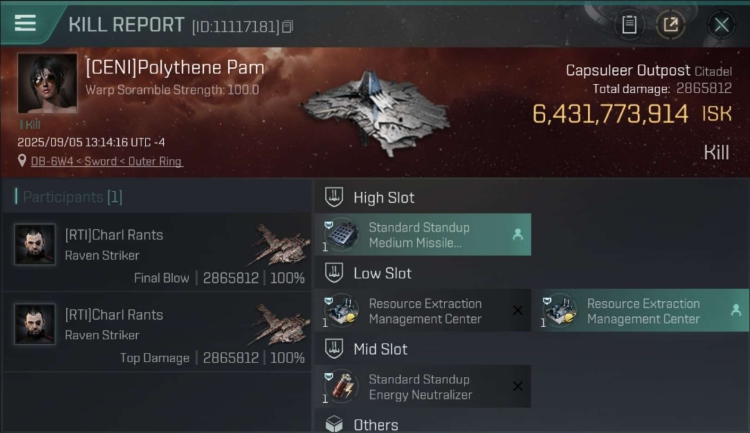
Task: Open Charl Rants Top Damage portrait
Action: click(x=35, y=324)
